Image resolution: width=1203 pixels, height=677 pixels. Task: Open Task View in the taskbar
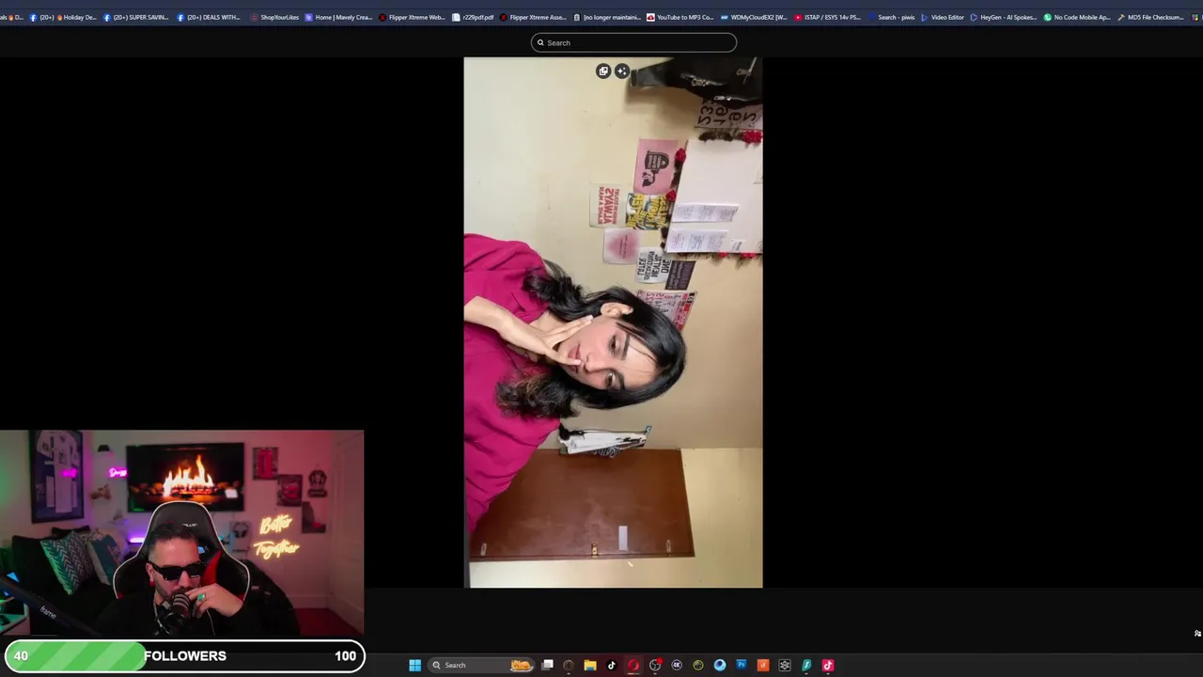[x=547, y=665]
